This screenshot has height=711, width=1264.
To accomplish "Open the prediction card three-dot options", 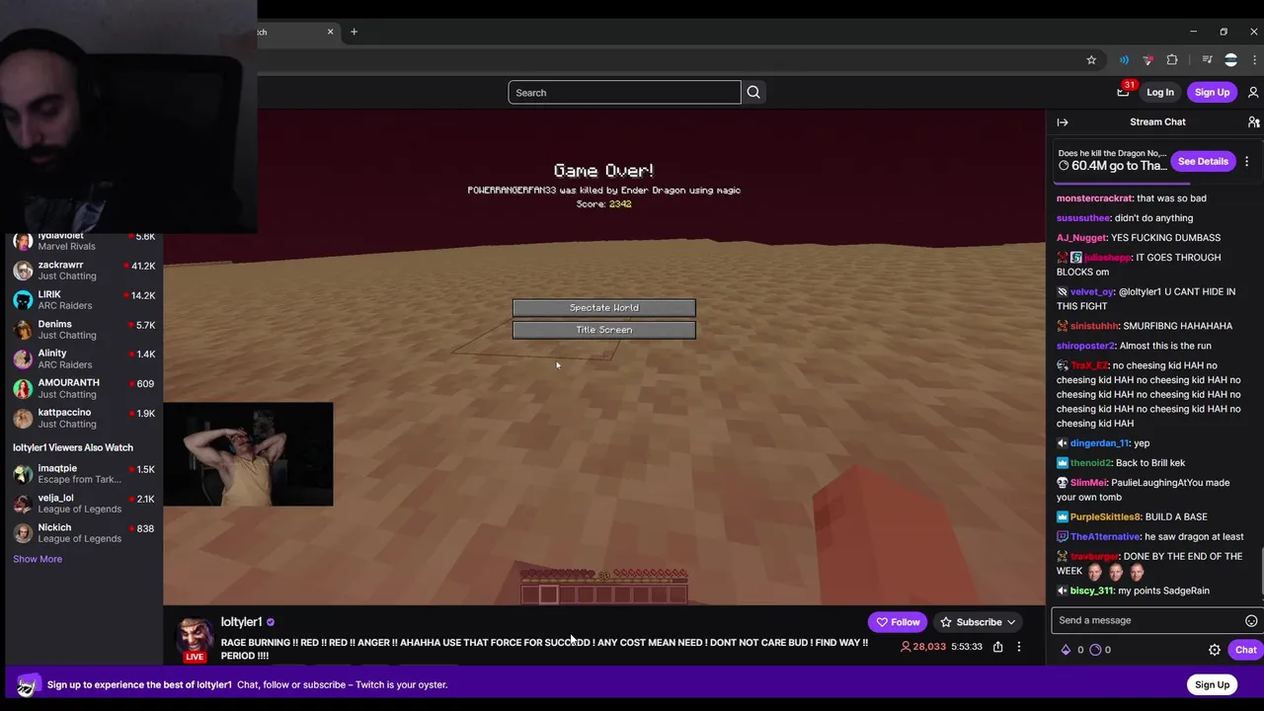I will (1246, 161).
